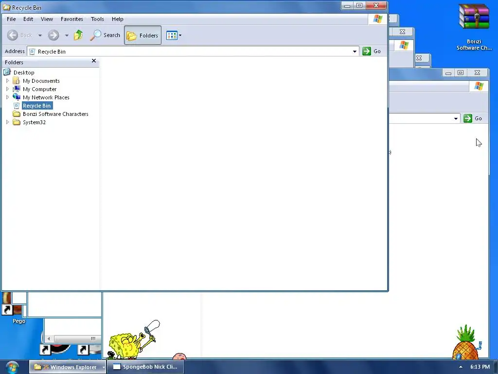Click the Views grid icon
The width and height of the screenshot is (498, 374).
pos(172,35)
